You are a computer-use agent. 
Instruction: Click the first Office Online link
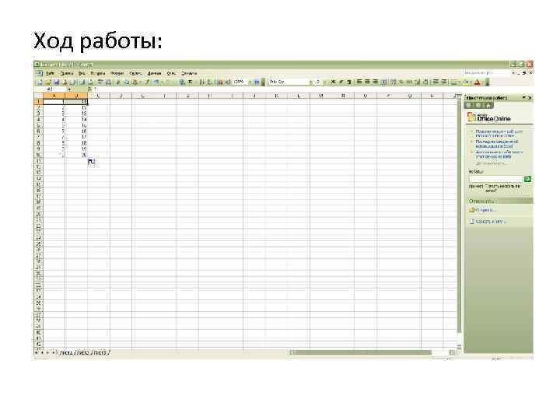[499, 134]
